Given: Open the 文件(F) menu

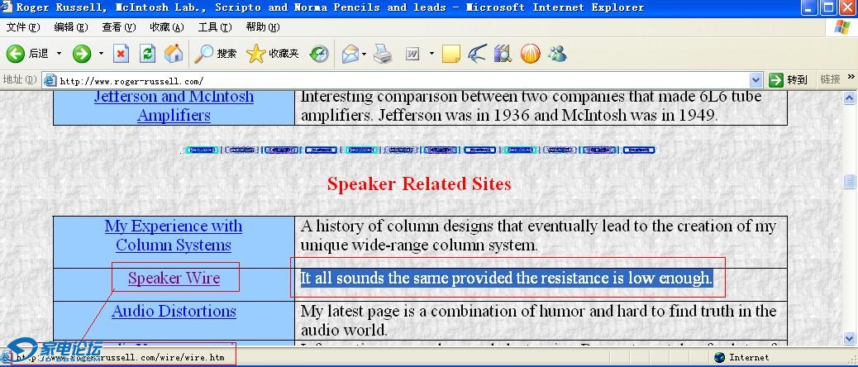Looking at the screenshot, I should 22,27.
